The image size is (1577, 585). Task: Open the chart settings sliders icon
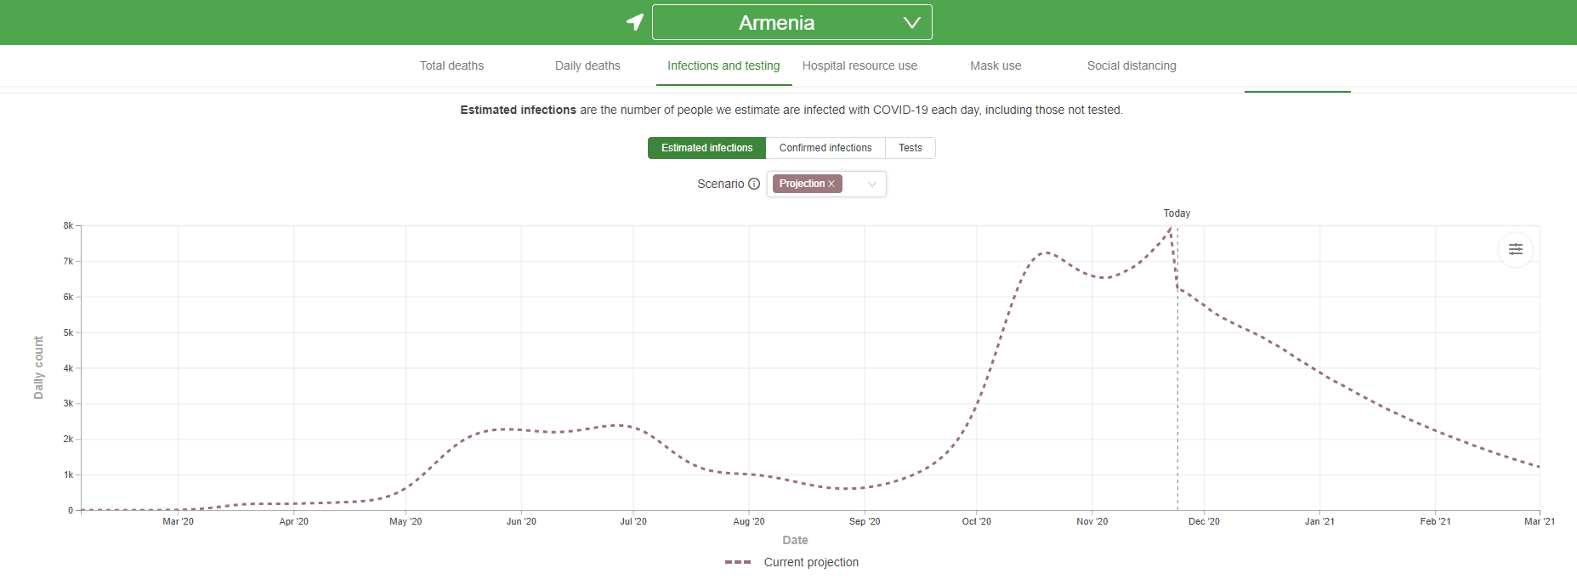point(1515,249)
